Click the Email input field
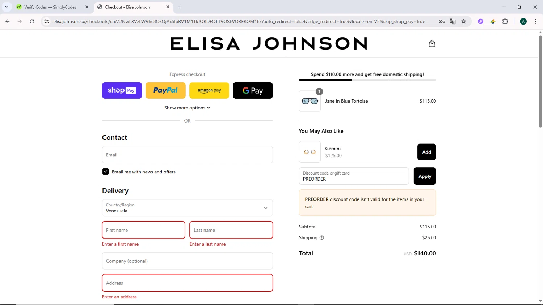Screen dimensions: 543x305 [187, 155]
